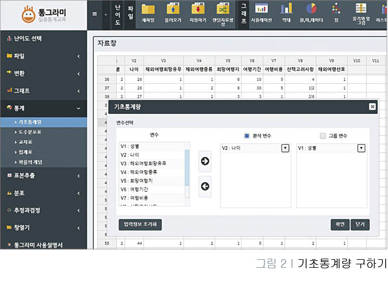Click the 난이도 선택 sidebar icon
This screenshot has width=388, height=287.
pos(9,38)
